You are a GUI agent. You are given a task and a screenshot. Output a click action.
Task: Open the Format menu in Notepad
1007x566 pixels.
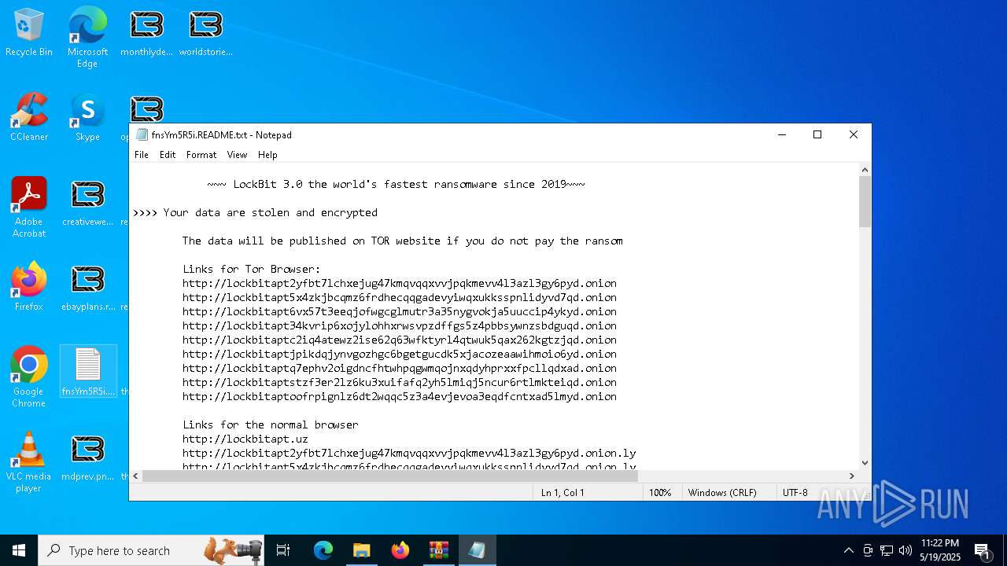tap(201, 155)
